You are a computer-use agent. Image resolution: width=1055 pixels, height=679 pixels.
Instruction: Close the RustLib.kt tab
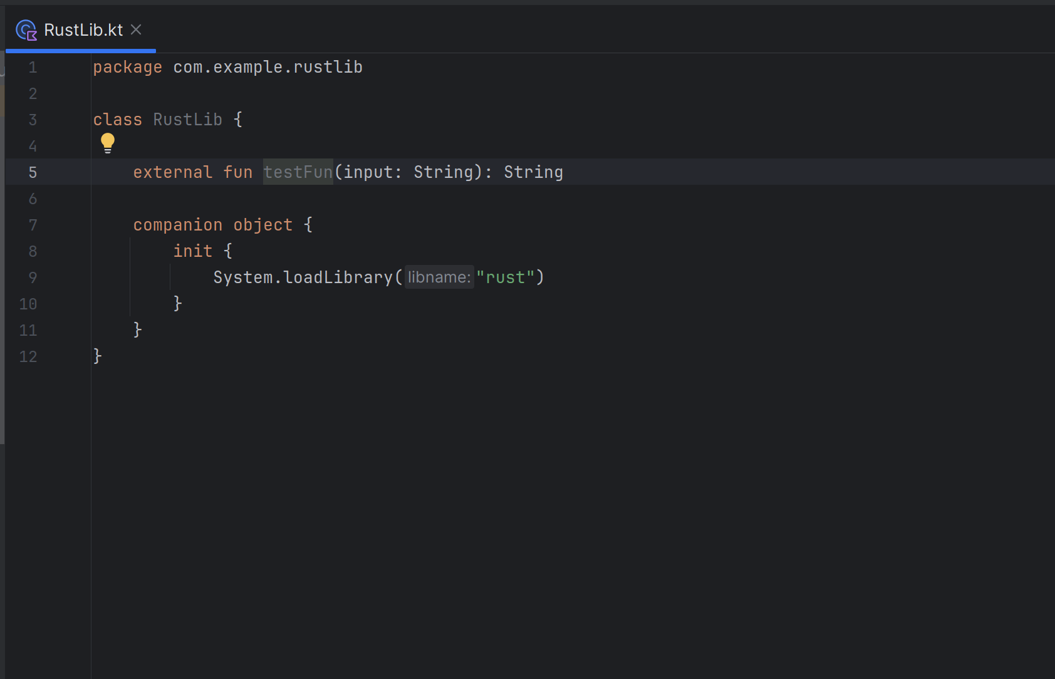[136, 29]
